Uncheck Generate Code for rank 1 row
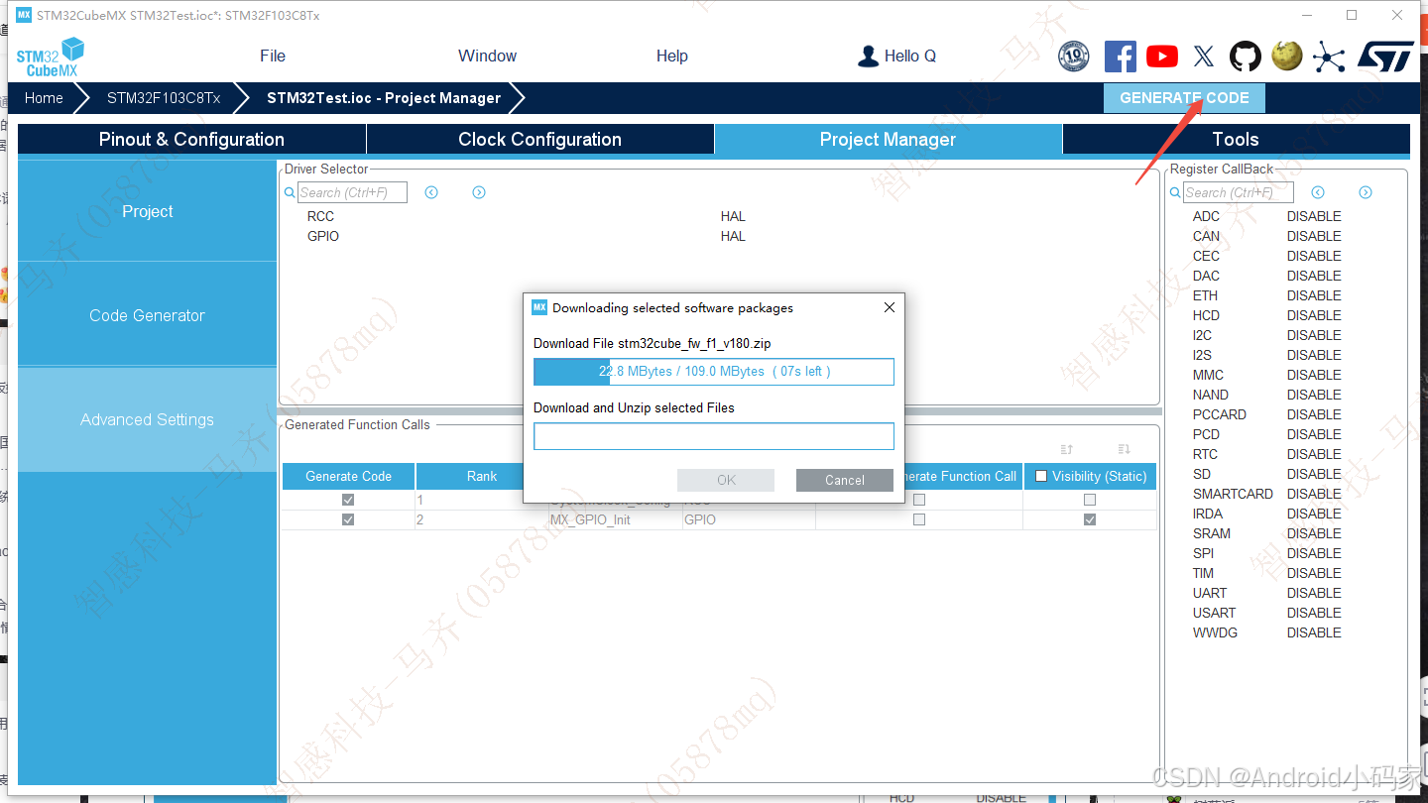The image size is (1428, 803). click(x=348, y=500)
